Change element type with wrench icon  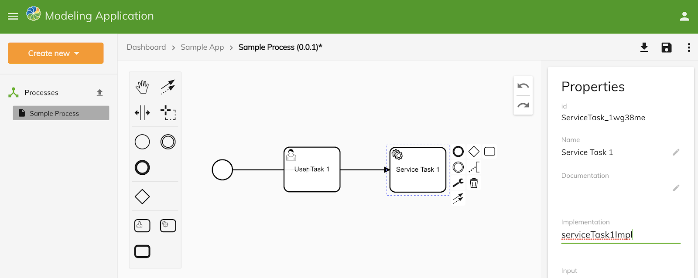click(x=458, y=183)
